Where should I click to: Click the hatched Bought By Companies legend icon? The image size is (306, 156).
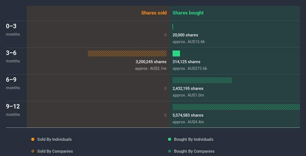(170, 151)
